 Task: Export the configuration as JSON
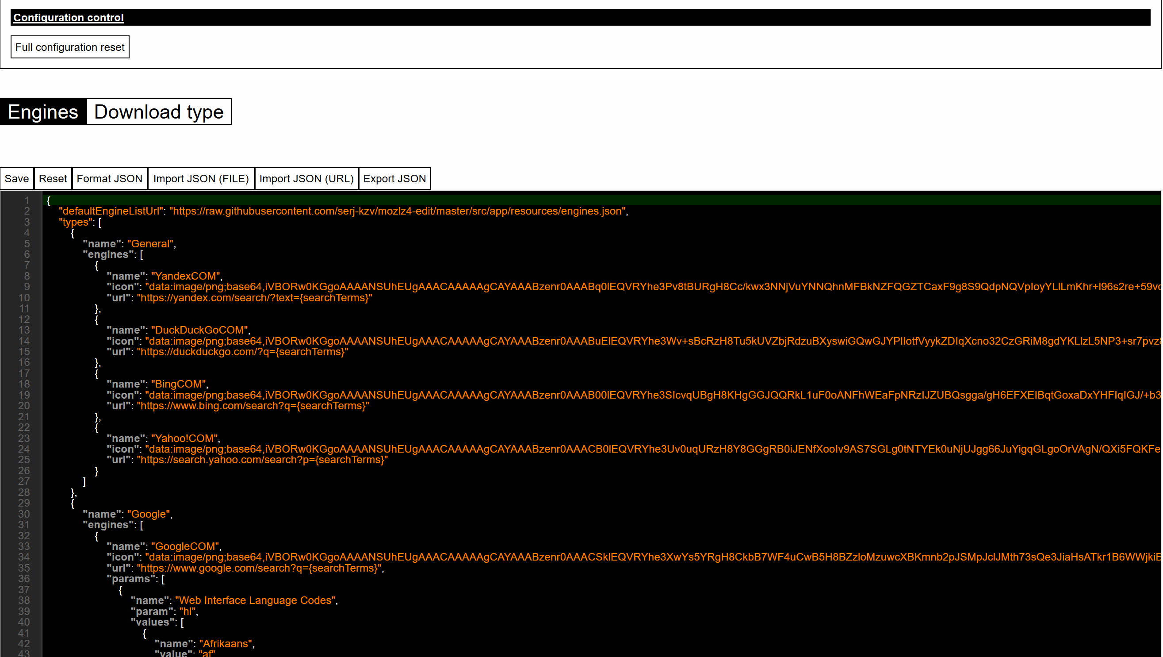394,178
